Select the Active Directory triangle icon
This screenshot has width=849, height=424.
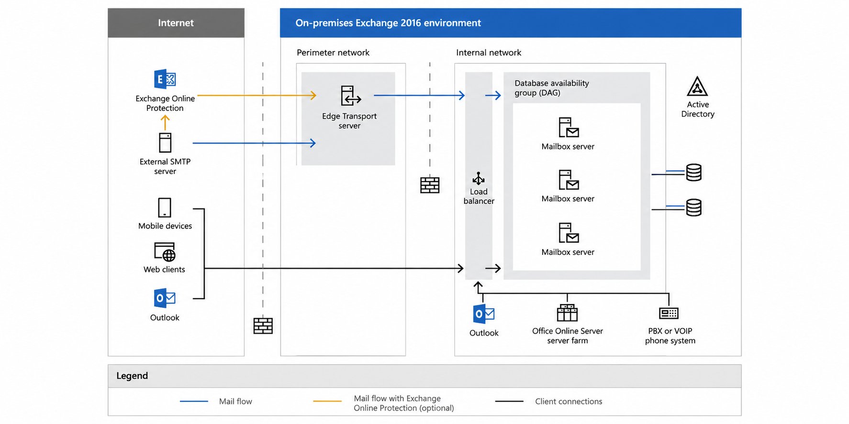[x=697, y=87]
